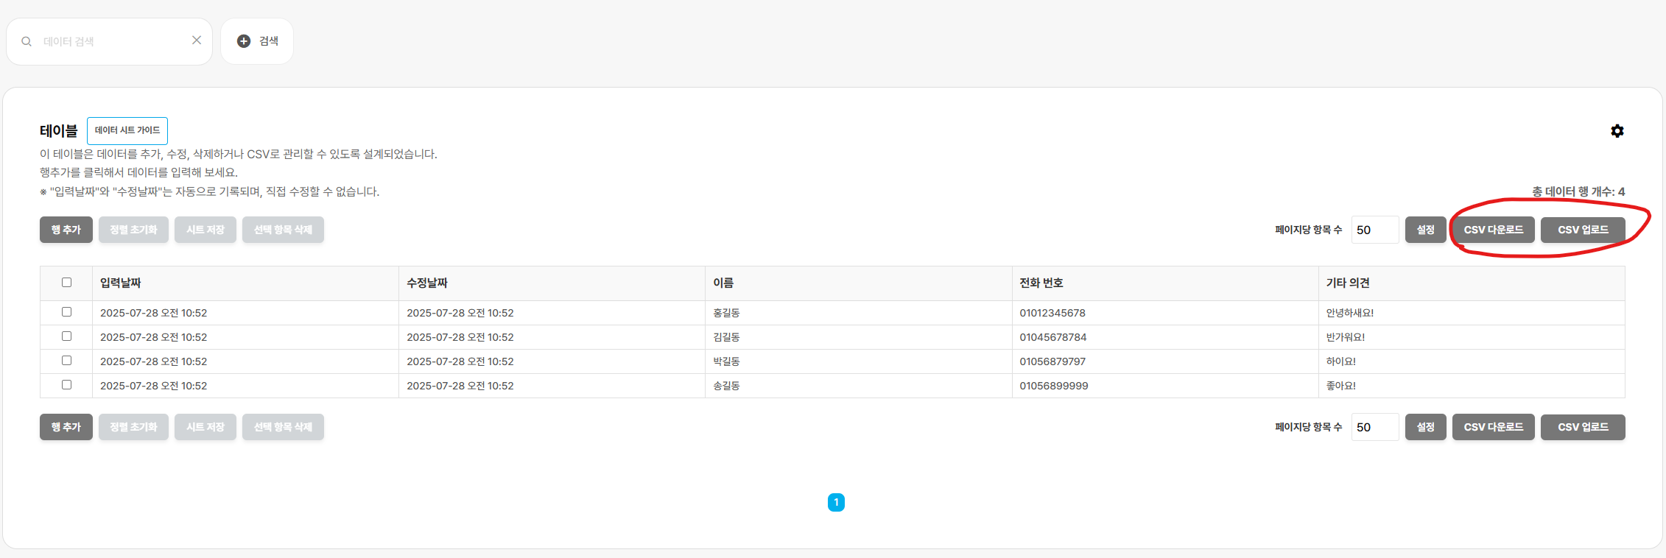This screenshot has width=1666, height=558.
Task: Click bottom 정렬 초기화 button
Action: point(133,427)
